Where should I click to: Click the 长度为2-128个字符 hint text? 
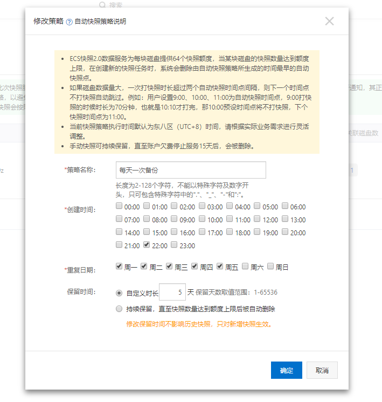pyautogui.click(x=182, y=190)
